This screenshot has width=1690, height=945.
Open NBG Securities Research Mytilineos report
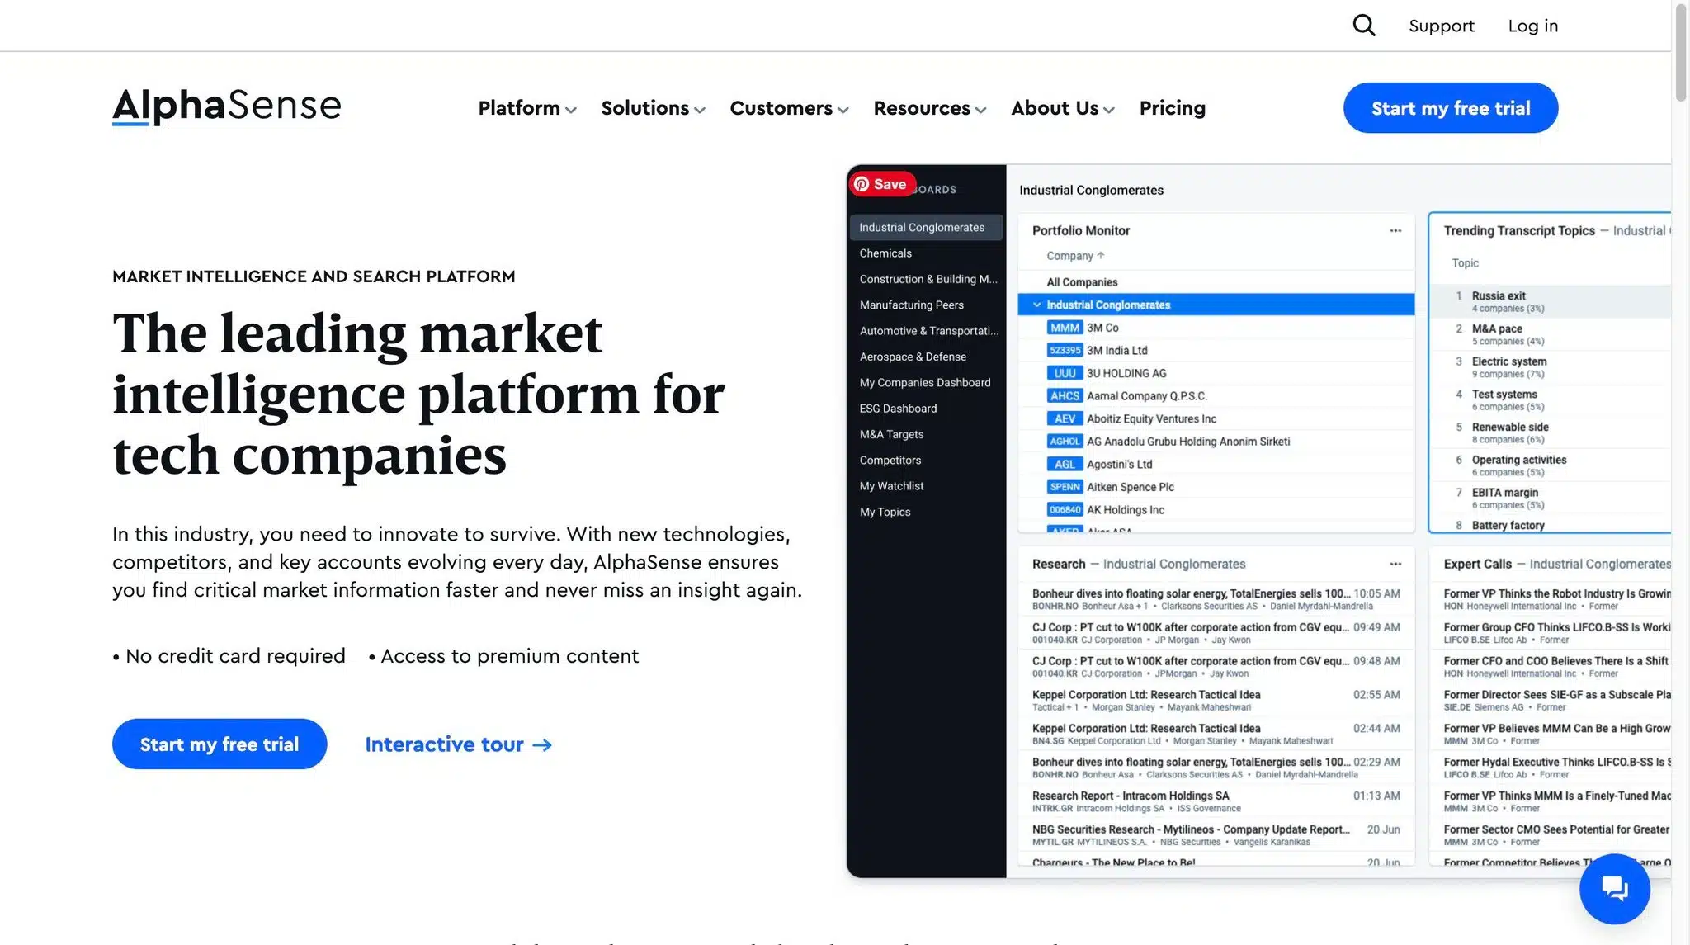point(1216,835)
